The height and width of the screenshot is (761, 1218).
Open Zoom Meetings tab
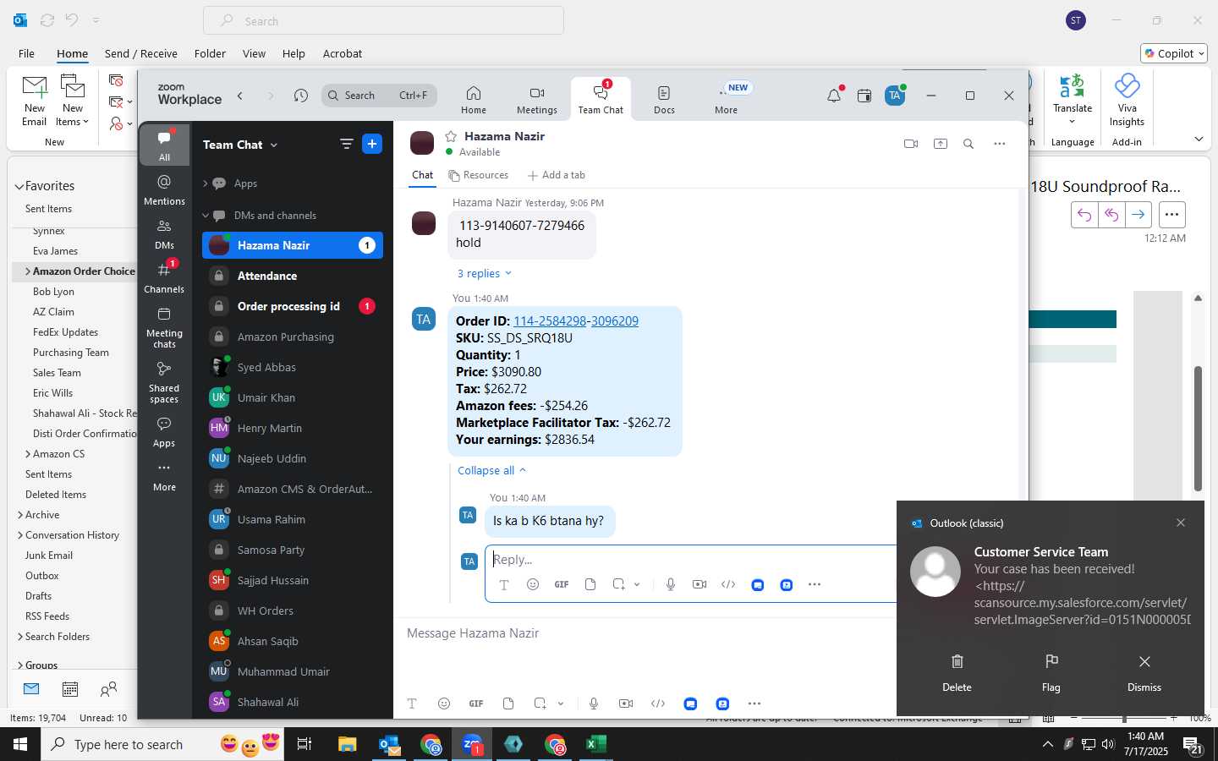(x=537, y=100)
